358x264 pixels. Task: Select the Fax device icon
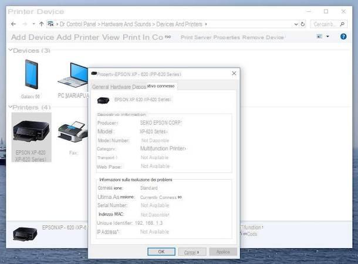73,138
